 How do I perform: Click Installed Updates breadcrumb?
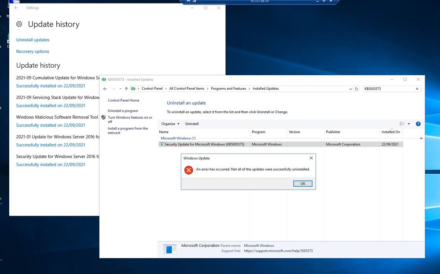[265, 89]
